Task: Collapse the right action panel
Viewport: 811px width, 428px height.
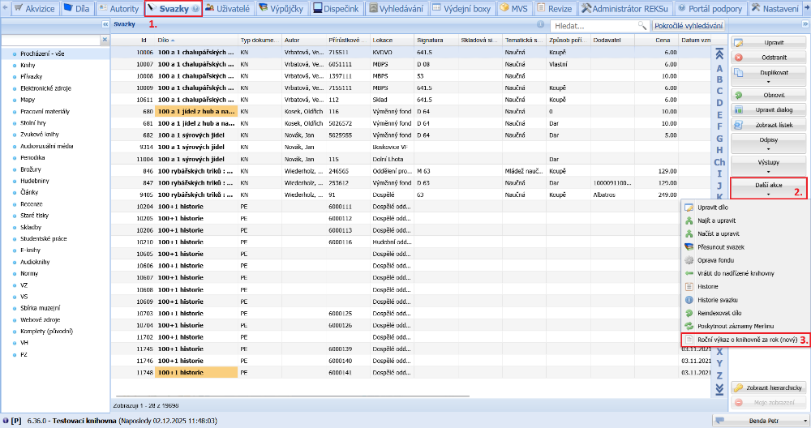Action: 805,25
